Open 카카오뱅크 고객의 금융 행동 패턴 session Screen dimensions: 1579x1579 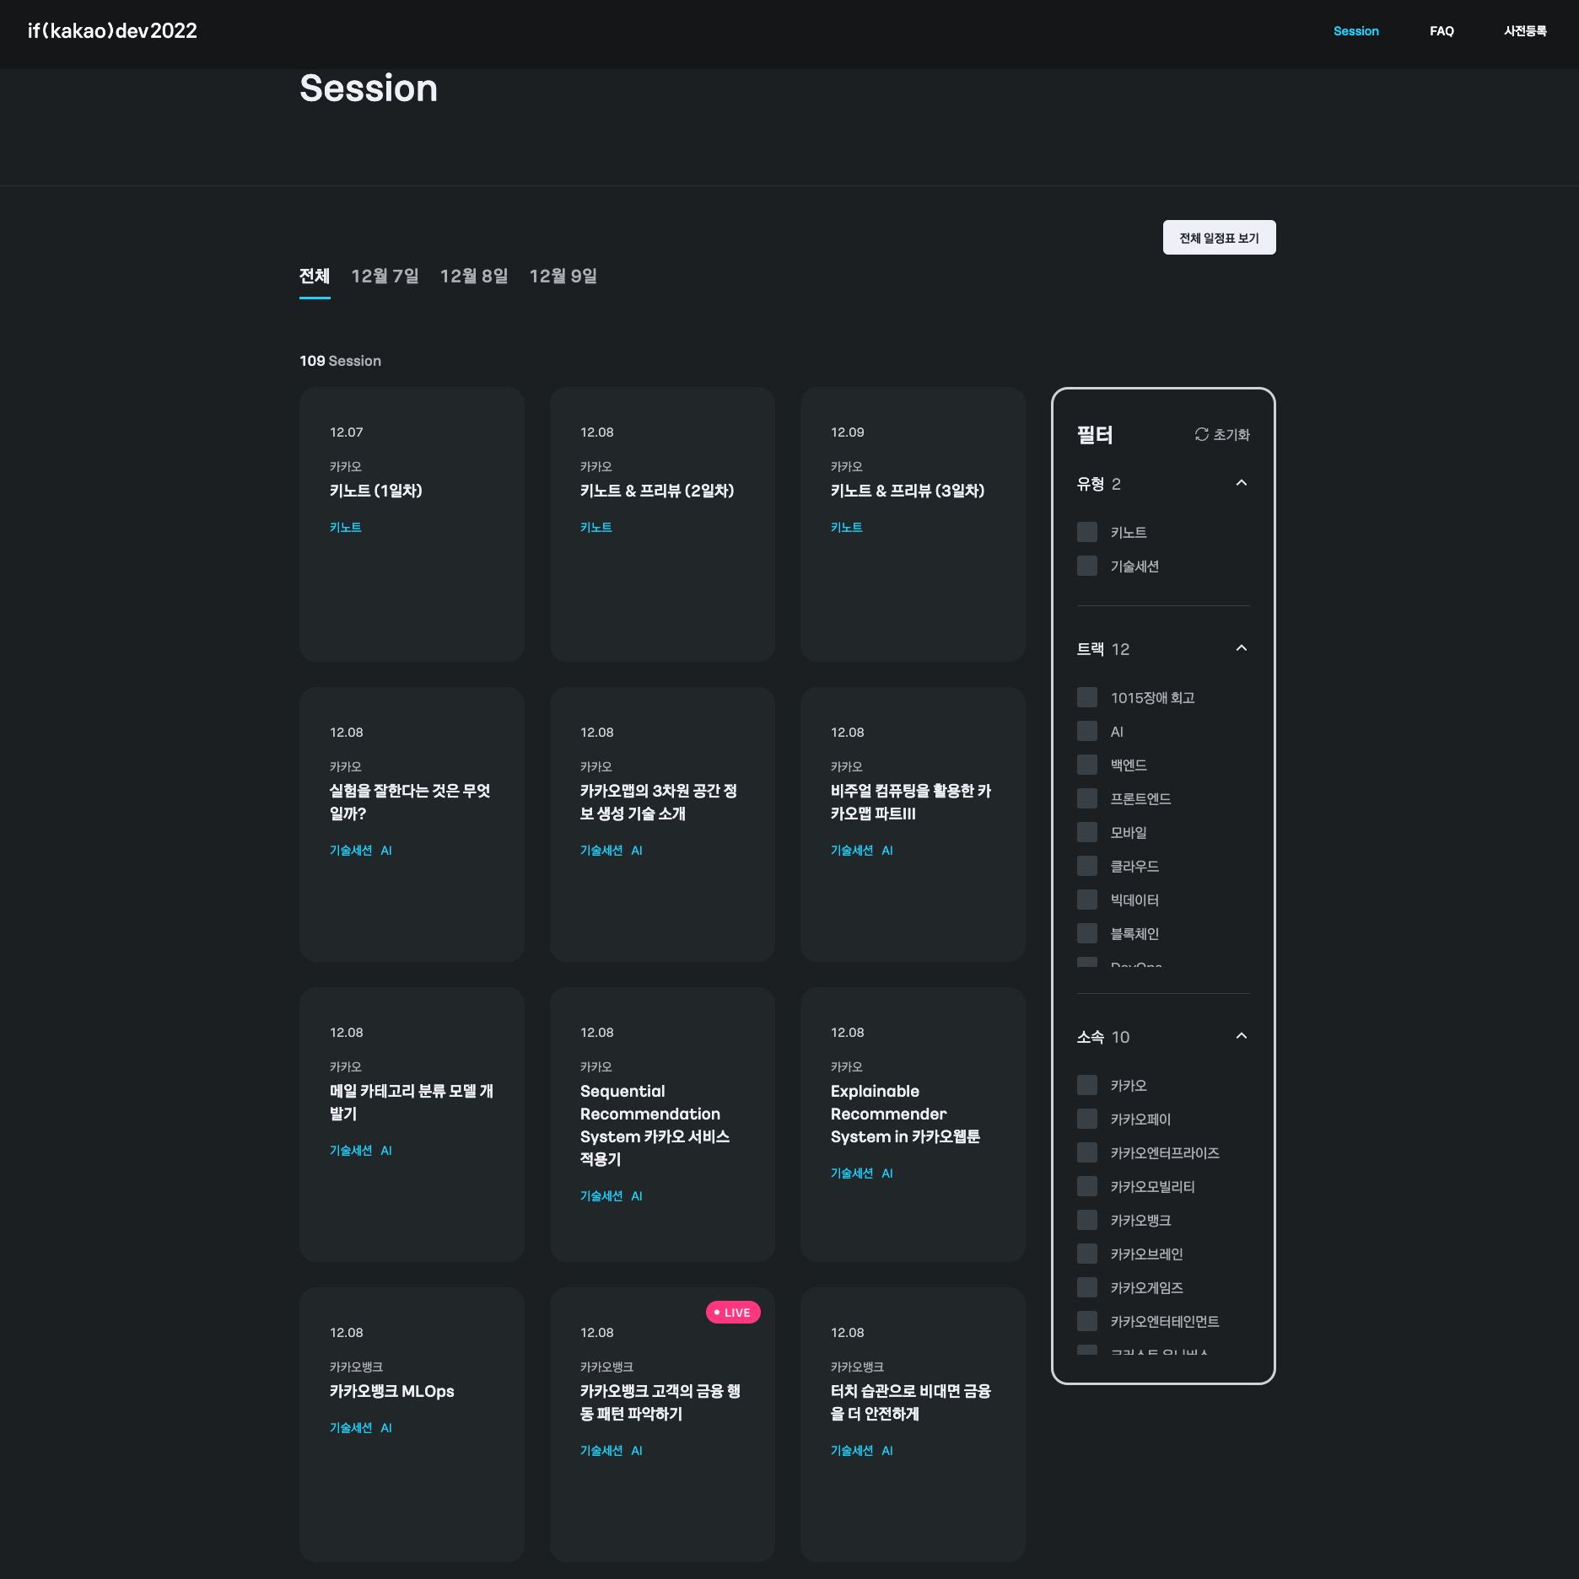tap(662, 1425)
